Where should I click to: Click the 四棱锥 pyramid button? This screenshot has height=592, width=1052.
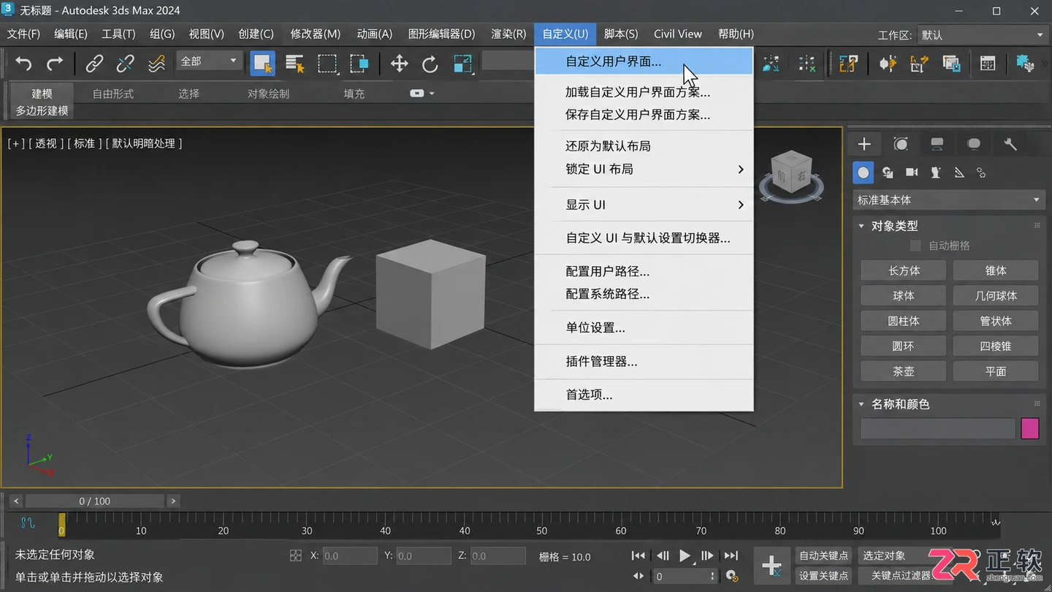tap(996, 346)
